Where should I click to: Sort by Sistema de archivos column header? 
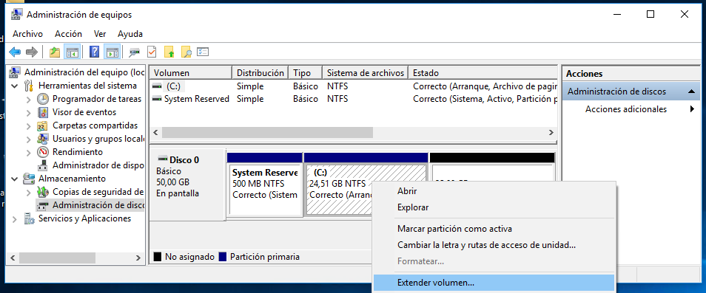tap(366, 72)
